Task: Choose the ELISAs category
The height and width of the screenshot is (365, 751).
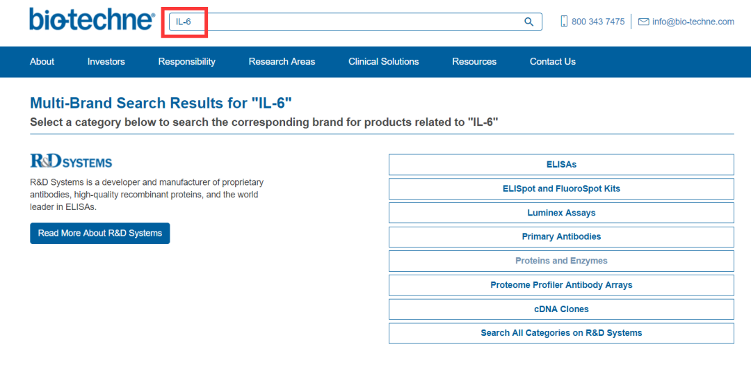Action: (x=561, y=165)
